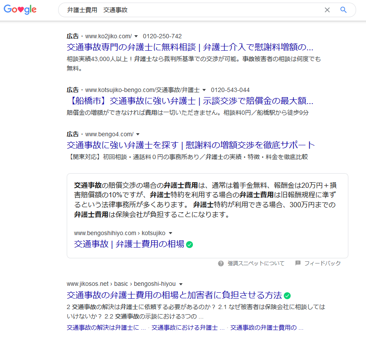Clear the search box with the X icon
This screenshot has width=366, height=343.
(x=327, y=10)
